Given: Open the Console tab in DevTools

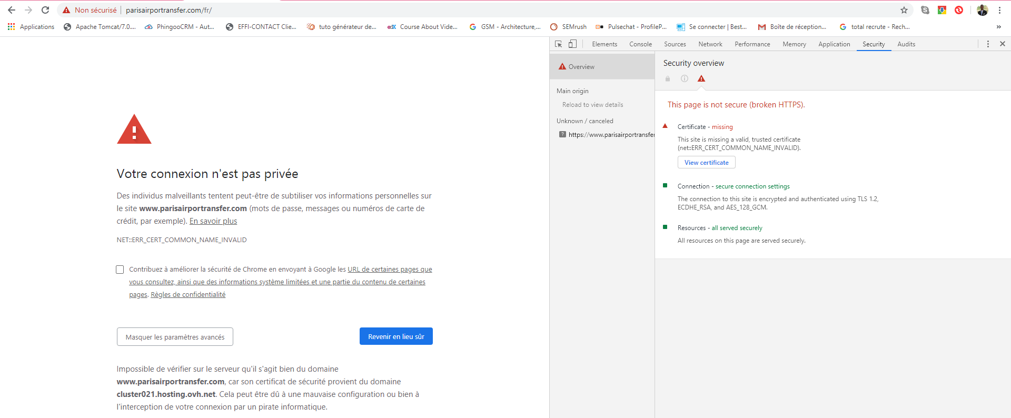Looking at the screenshot, I should 640,44.
